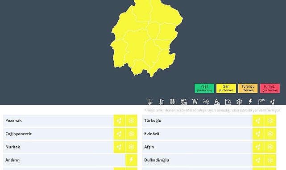Click the red Kırmızı legend swatch
Screen dimensions: 286x170
pos(270,88)
